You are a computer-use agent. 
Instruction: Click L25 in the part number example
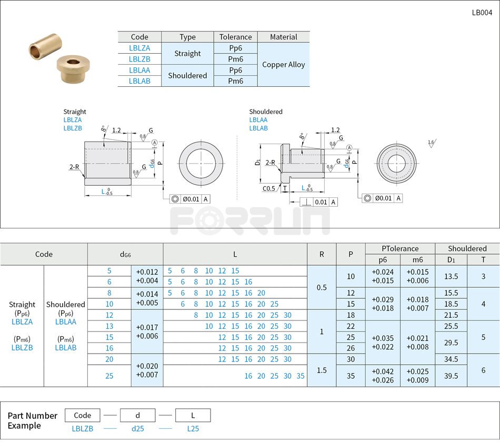pyautogui.click(x=193, y=429)
